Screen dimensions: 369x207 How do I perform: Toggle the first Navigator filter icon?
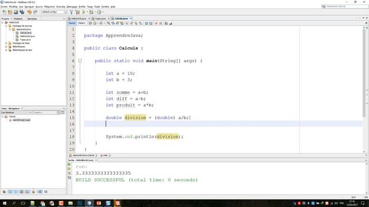click(x=4, y=191)
